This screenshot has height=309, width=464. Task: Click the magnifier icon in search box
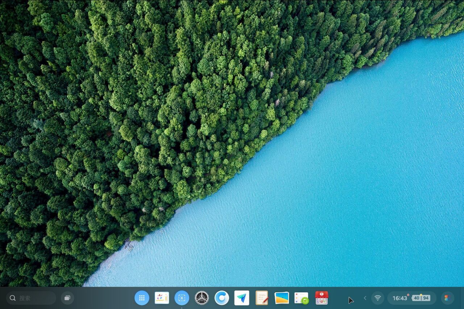tap(13, 298)
